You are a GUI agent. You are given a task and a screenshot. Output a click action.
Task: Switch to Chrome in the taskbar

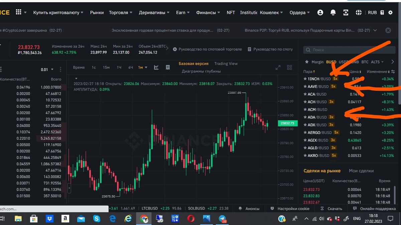pos(144,219)
